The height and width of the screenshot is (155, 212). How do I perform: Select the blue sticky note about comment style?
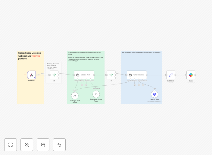point(142,63)
